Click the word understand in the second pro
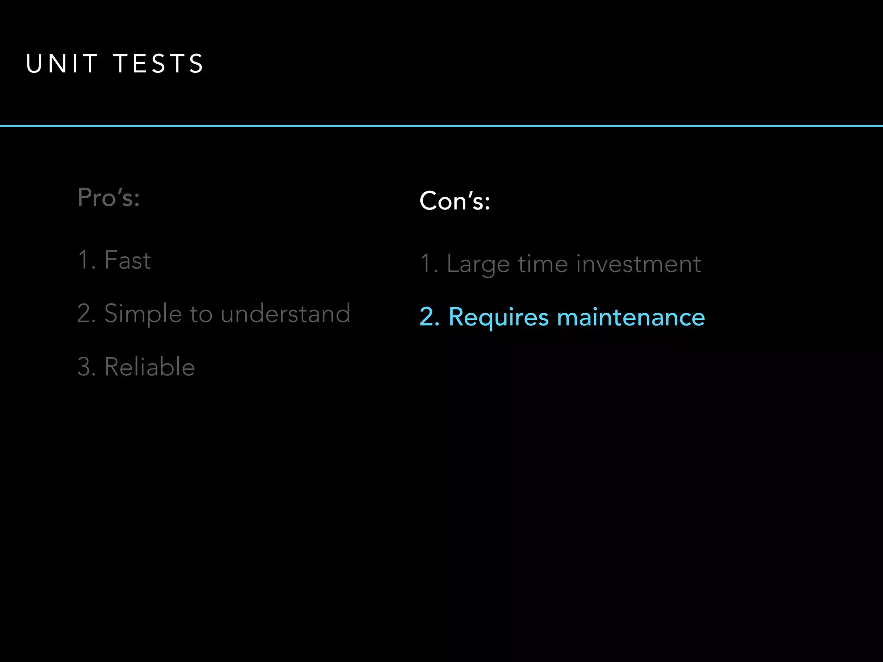 pyautogui.click(x=285, y=313)
